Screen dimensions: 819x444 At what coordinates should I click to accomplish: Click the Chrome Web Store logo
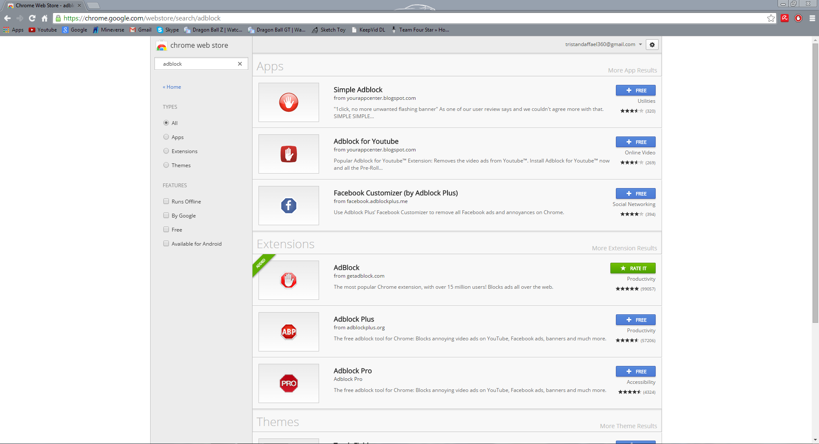pyautogui.click(x=192, y=45)
